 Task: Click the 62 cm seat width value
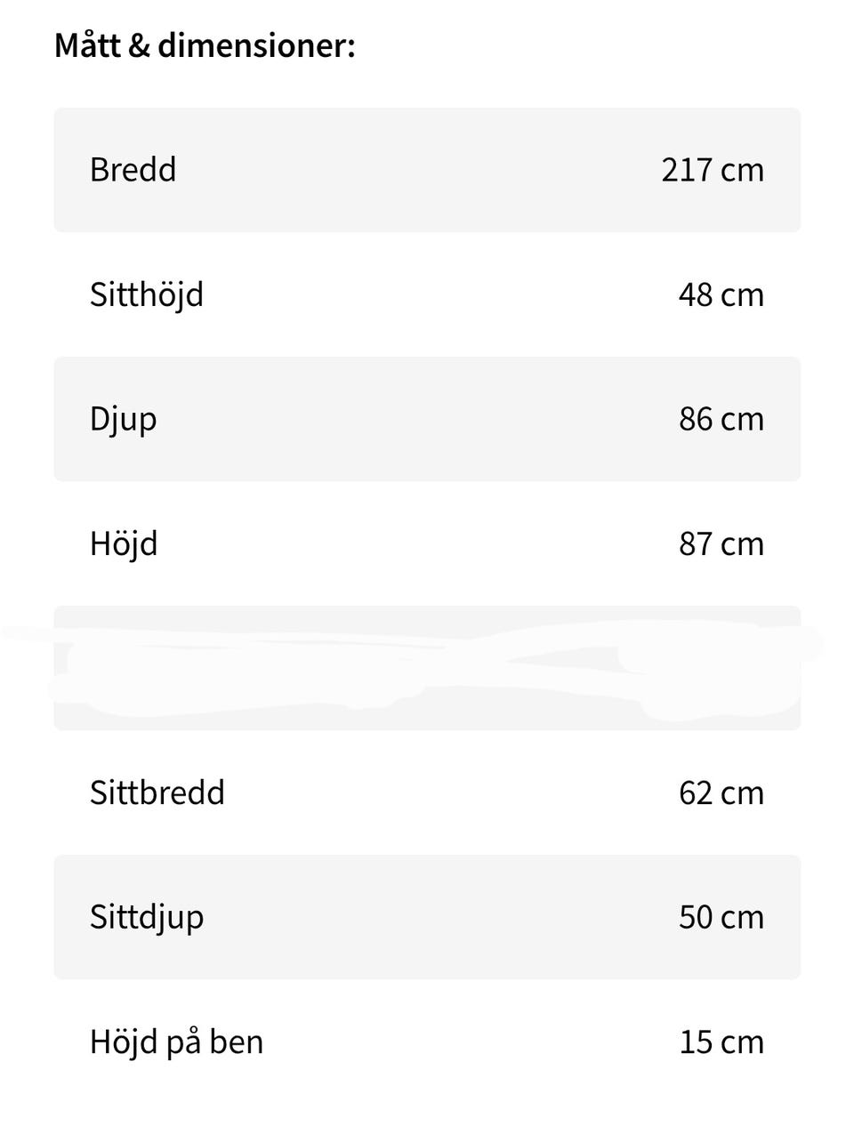[721, 792]
